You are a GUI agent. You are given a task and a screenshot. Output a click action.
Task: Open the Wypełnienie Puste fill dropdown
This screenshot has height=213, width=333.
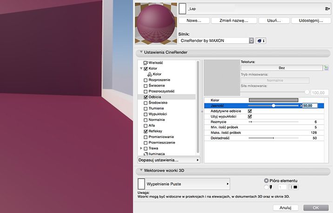pos(184,184)
